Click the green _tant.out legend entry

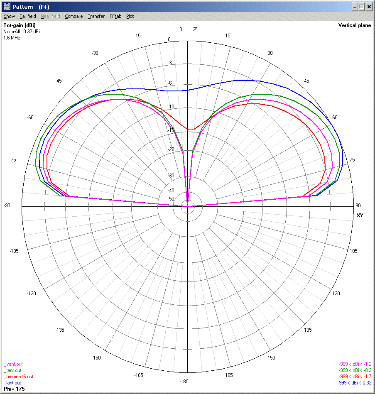coord(12,370)
